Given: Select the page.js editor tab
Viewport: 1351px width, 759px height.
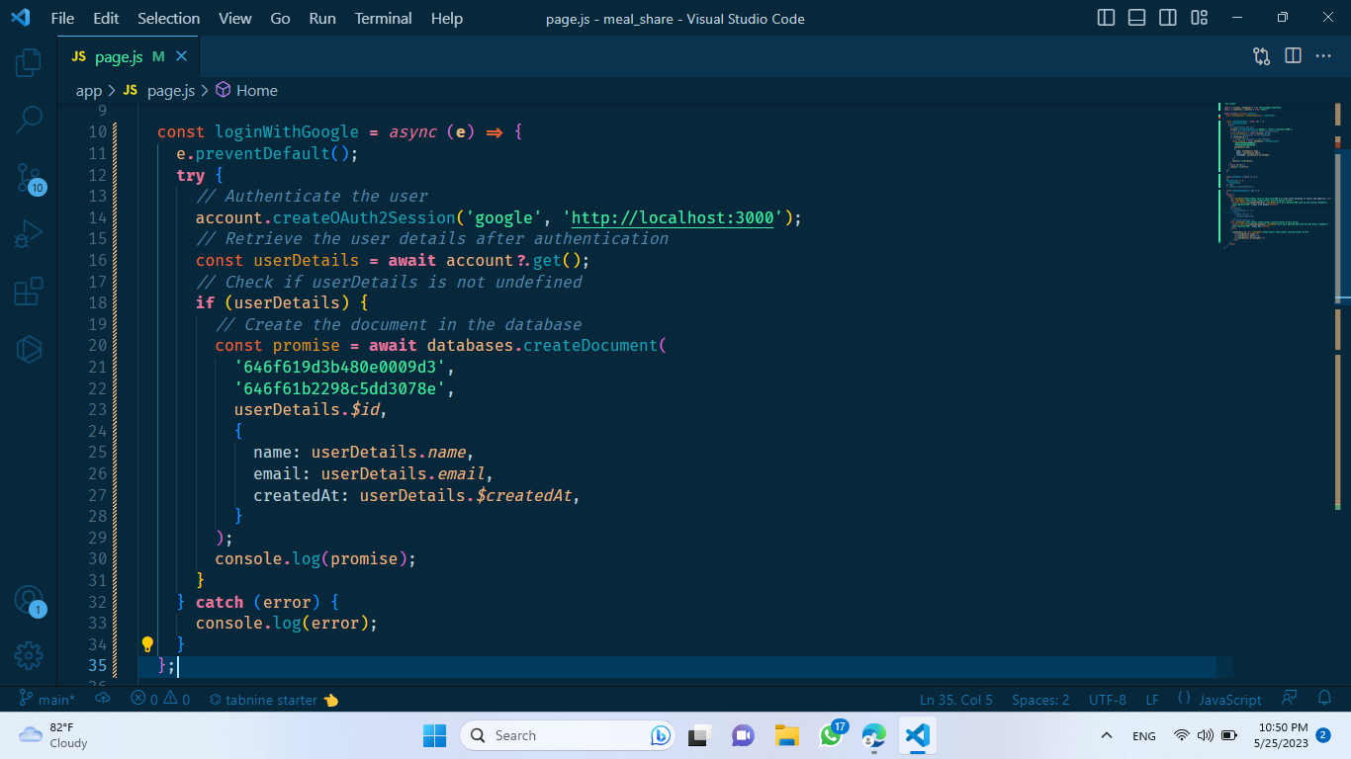Looking at the screenshot, I should click(x=127, y=56).
